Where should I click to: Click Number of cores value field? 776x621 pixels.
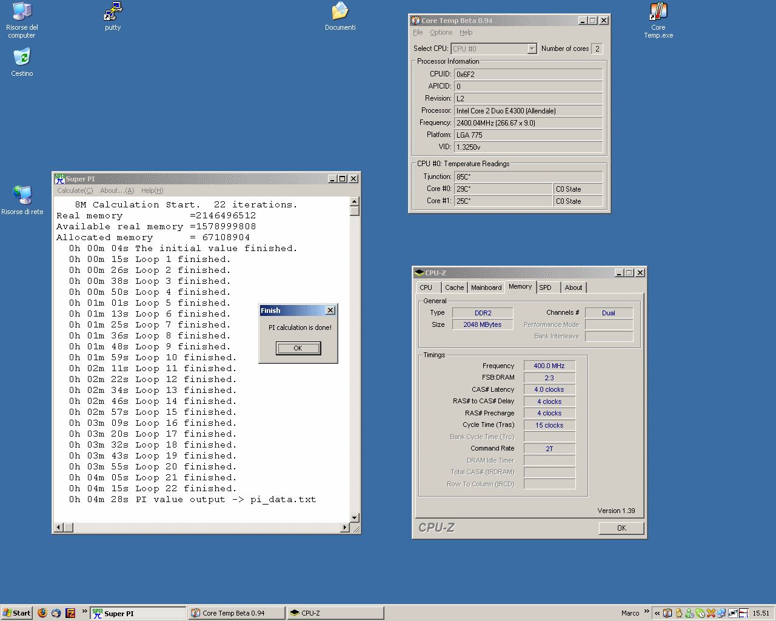point(597,49)
